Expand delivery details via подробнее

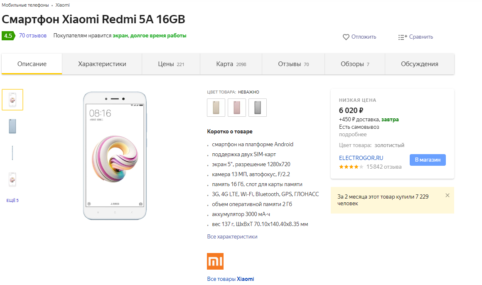coord(353,135)
